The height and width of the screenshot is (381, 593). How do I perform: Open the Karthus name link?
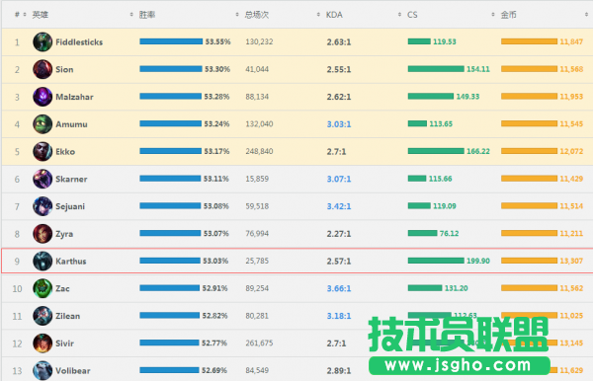pyautogui.click(x=71, y=261)
